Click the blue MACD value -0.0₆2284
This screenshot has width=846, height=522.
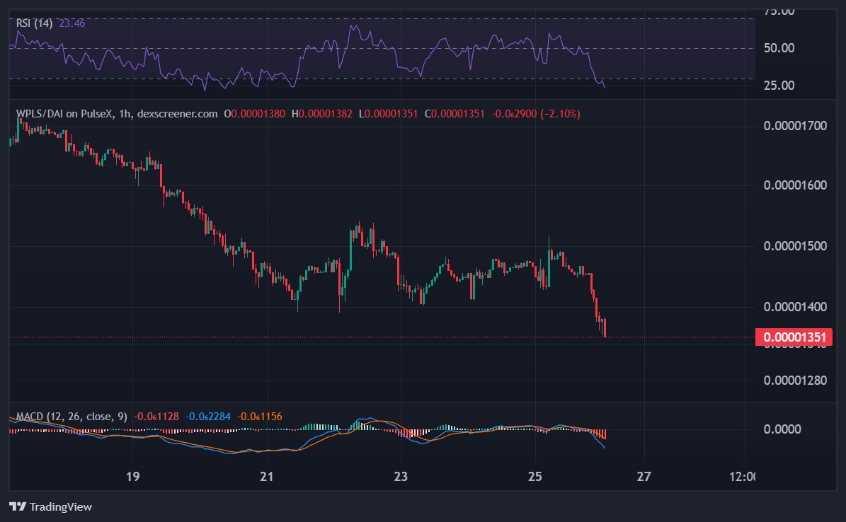[x=207, y=417]
